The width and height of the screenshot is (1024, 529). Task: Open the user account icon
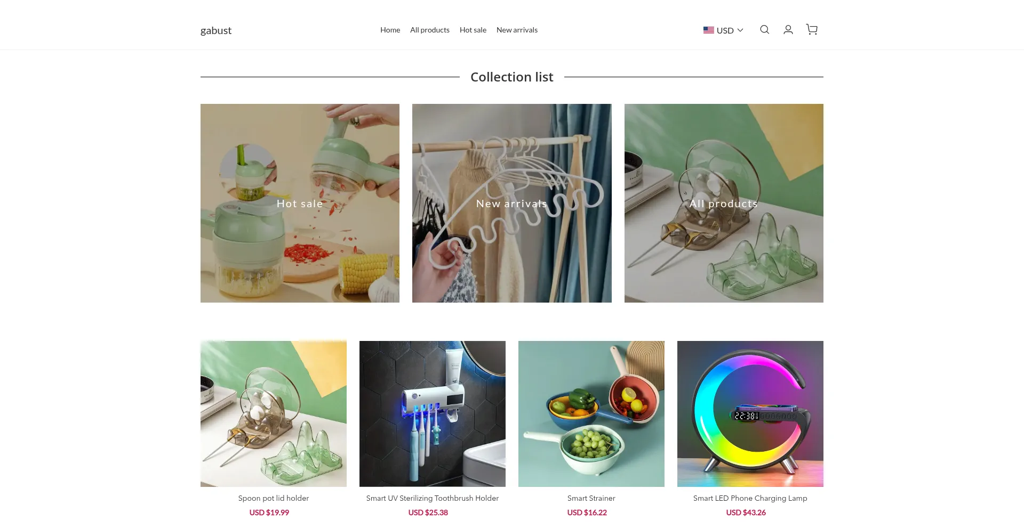point(788,30)
